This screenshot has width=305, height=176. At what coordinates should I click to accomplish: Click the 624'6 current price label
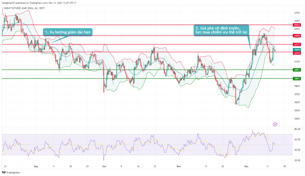[x=297, y=50]
